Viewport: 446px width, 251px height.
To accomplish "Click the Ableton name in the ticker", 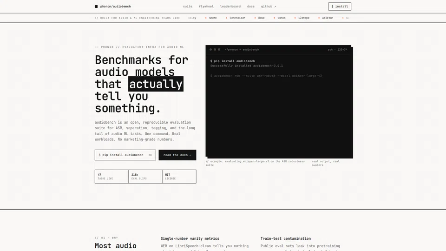I will [x=328, y=18].
